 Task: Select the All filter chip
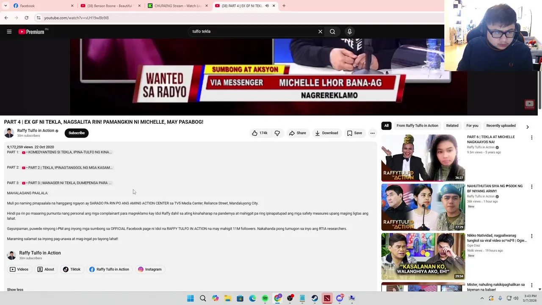pyautogui.click(x=386, y=126)
